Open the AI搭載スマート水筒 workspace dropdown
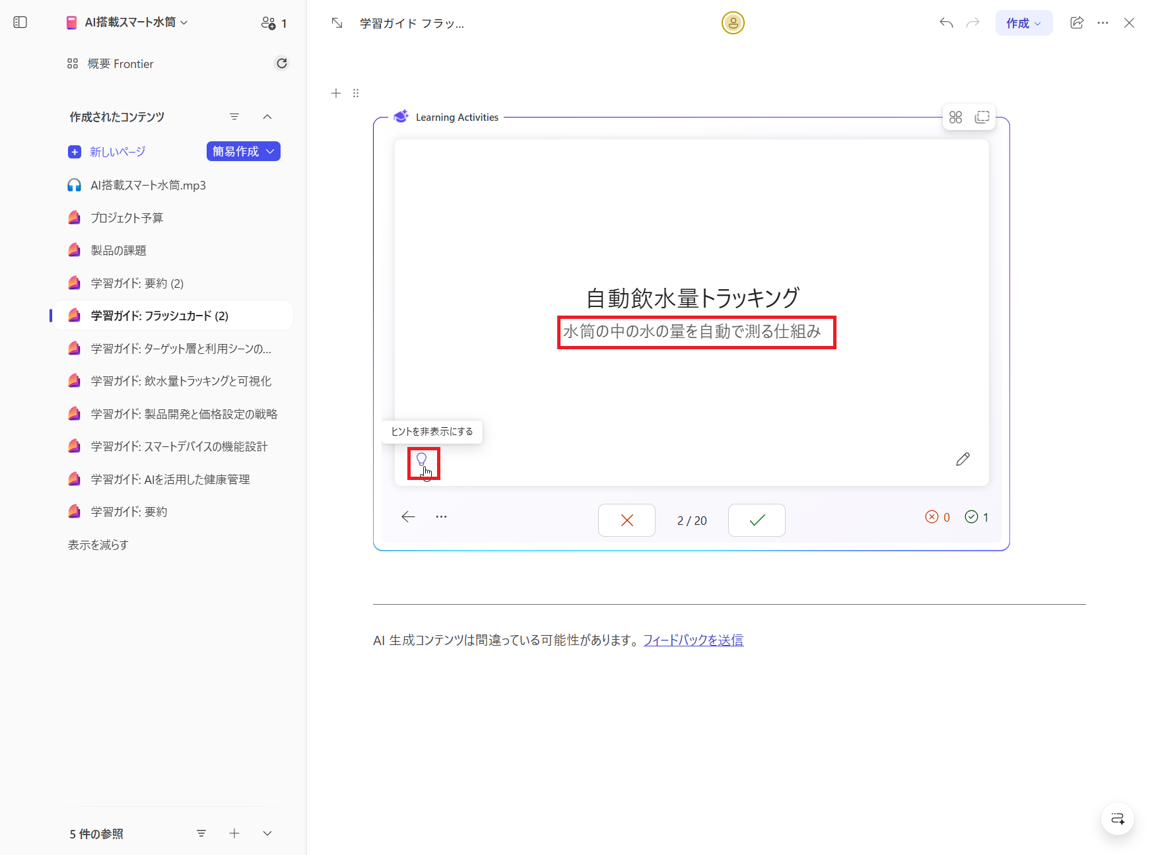The image size is (1158, 855). click(127, 22)
